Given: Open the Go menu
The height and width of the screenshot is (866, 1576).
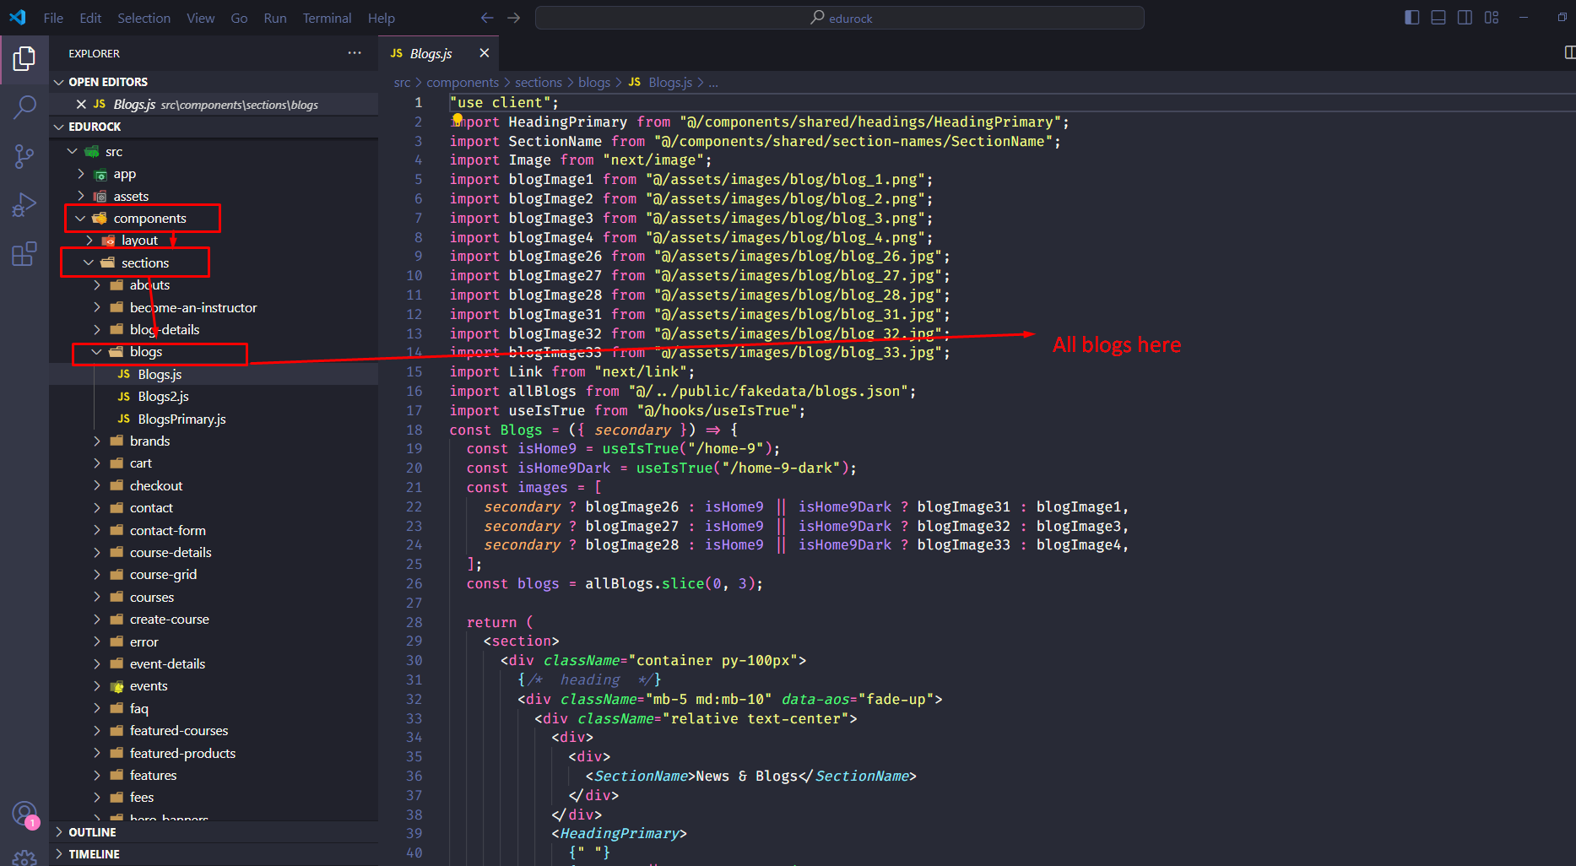Looking at the screenshot, I should [239, 18].
